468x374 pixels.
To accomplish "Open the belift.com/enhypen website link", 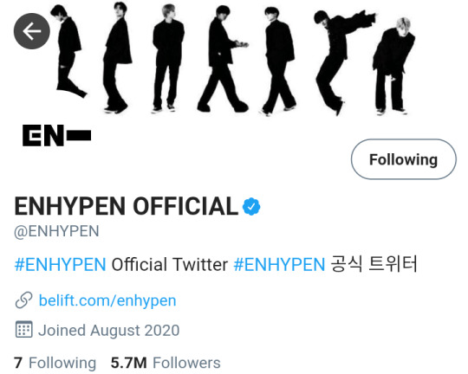I will click(107, 300).
